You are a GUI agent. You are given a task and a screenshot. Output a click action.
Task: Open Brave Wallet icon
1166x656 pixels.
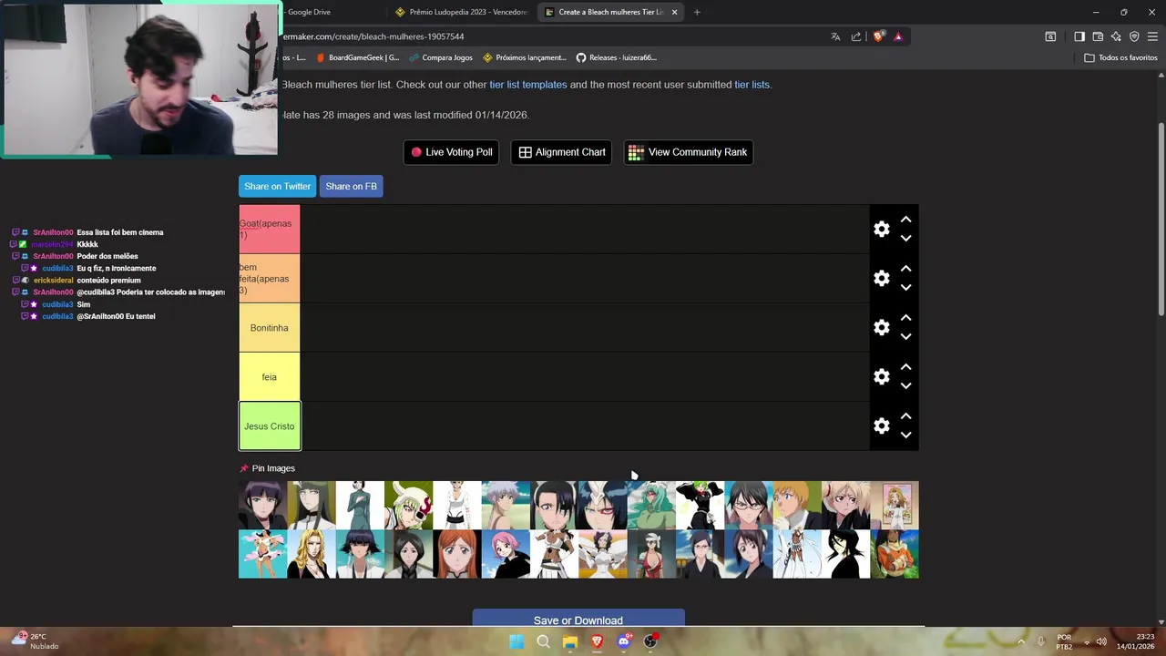pyautogui.click(x=1098, y=36)
